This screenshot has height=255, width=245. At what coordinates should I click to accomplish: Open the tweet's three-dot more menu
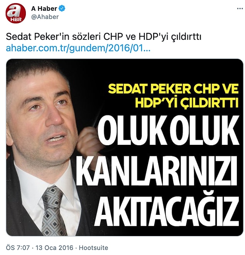point(240,8)
